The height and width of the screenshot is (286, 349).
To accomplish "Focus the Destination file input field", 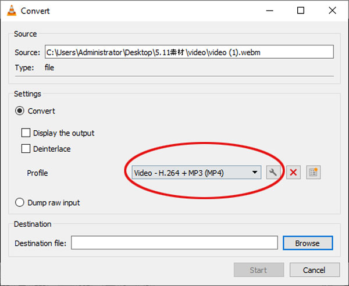I will [x=174, y=243].
